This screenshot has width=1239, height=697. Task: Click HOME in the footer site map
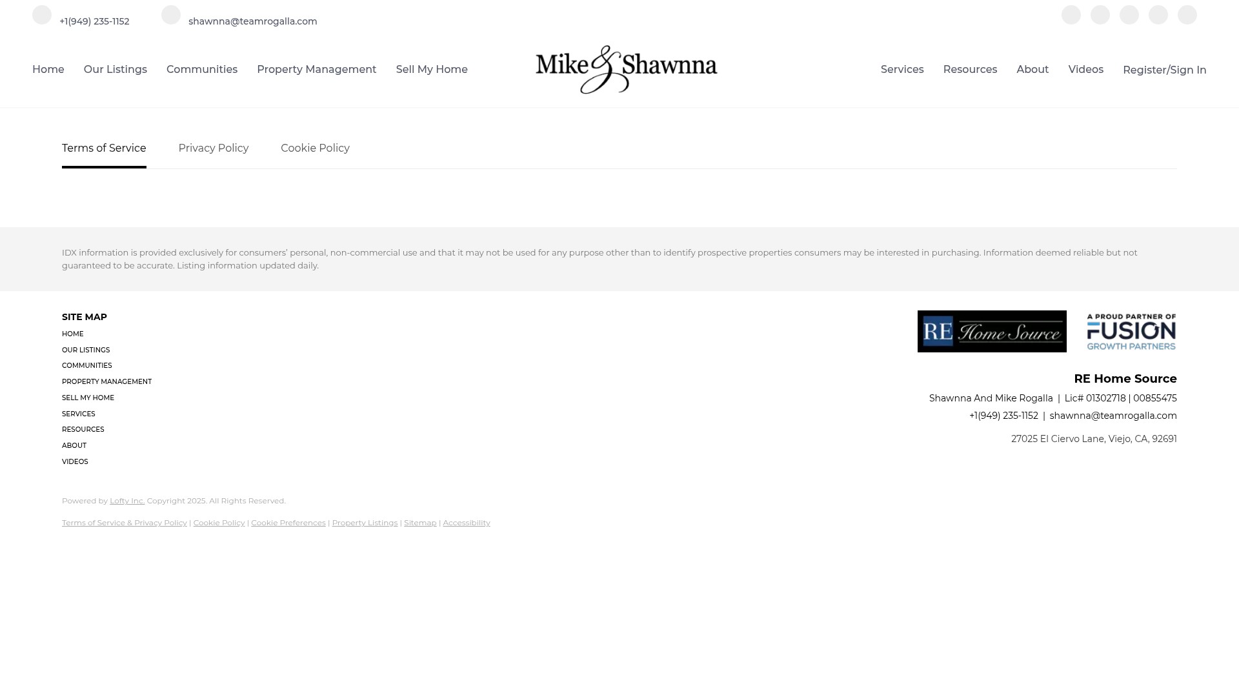point(73,334)
